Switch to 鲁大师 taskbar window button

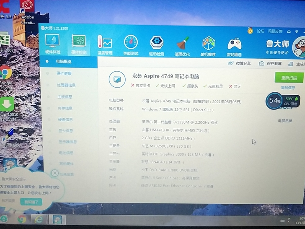click(57, 219)
